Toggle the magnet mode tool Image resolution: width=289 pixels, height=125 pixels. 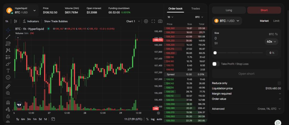click(x=8, y=102)
